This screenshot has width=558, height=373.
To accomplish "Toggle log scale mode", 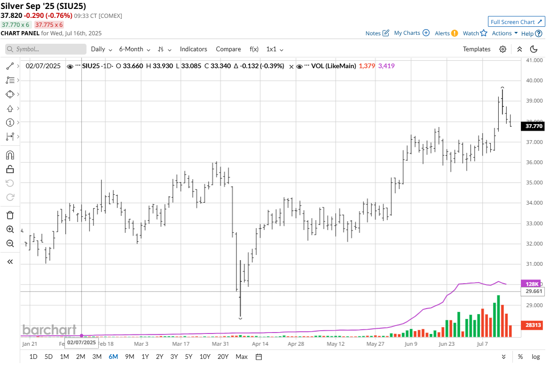I will click(x=535, y=357).
